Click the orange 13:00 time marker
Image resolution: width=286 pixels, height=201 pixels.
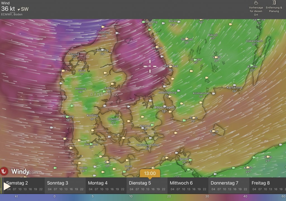pos(150,173)
